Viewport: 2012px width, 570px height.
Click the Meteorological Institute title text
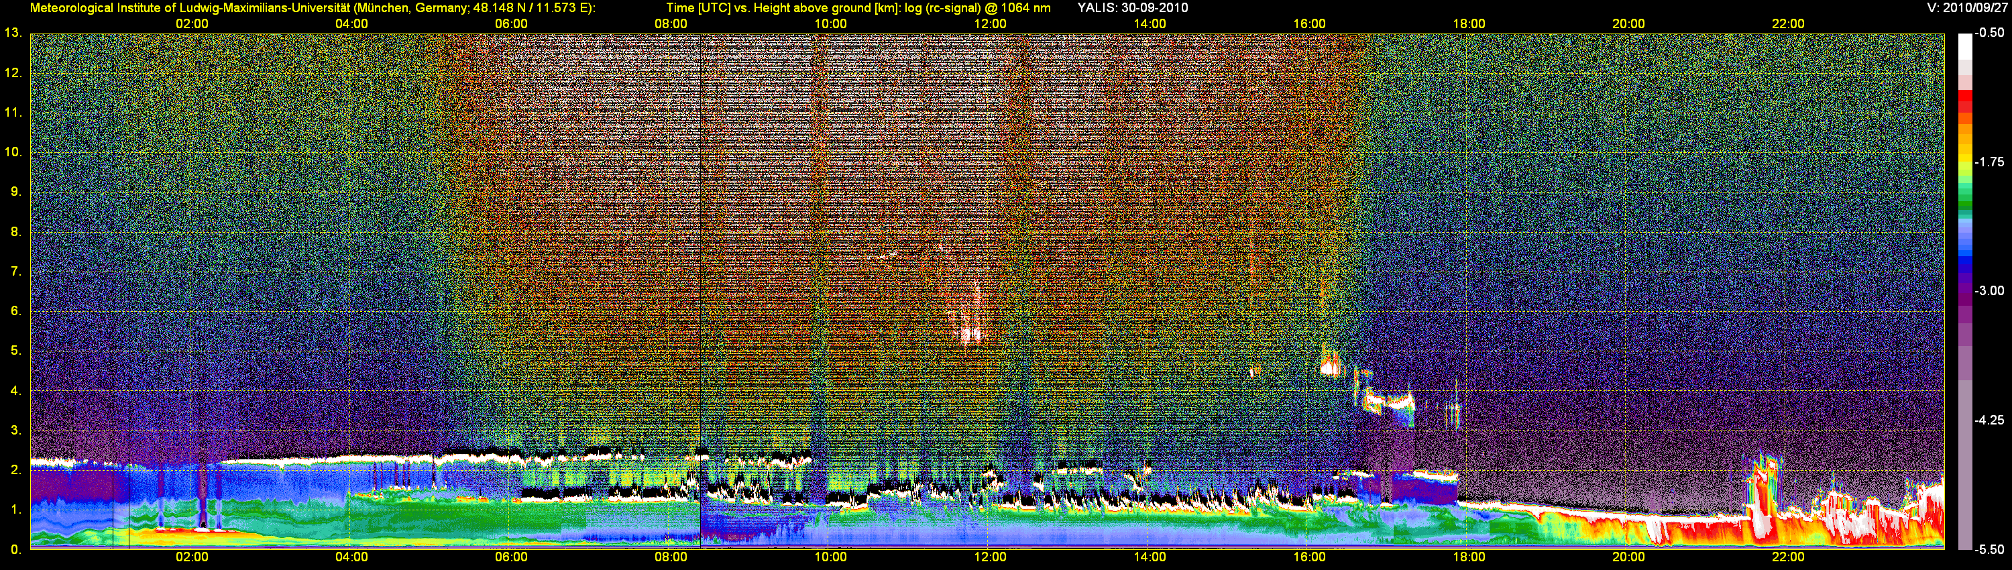click(313, 8)
